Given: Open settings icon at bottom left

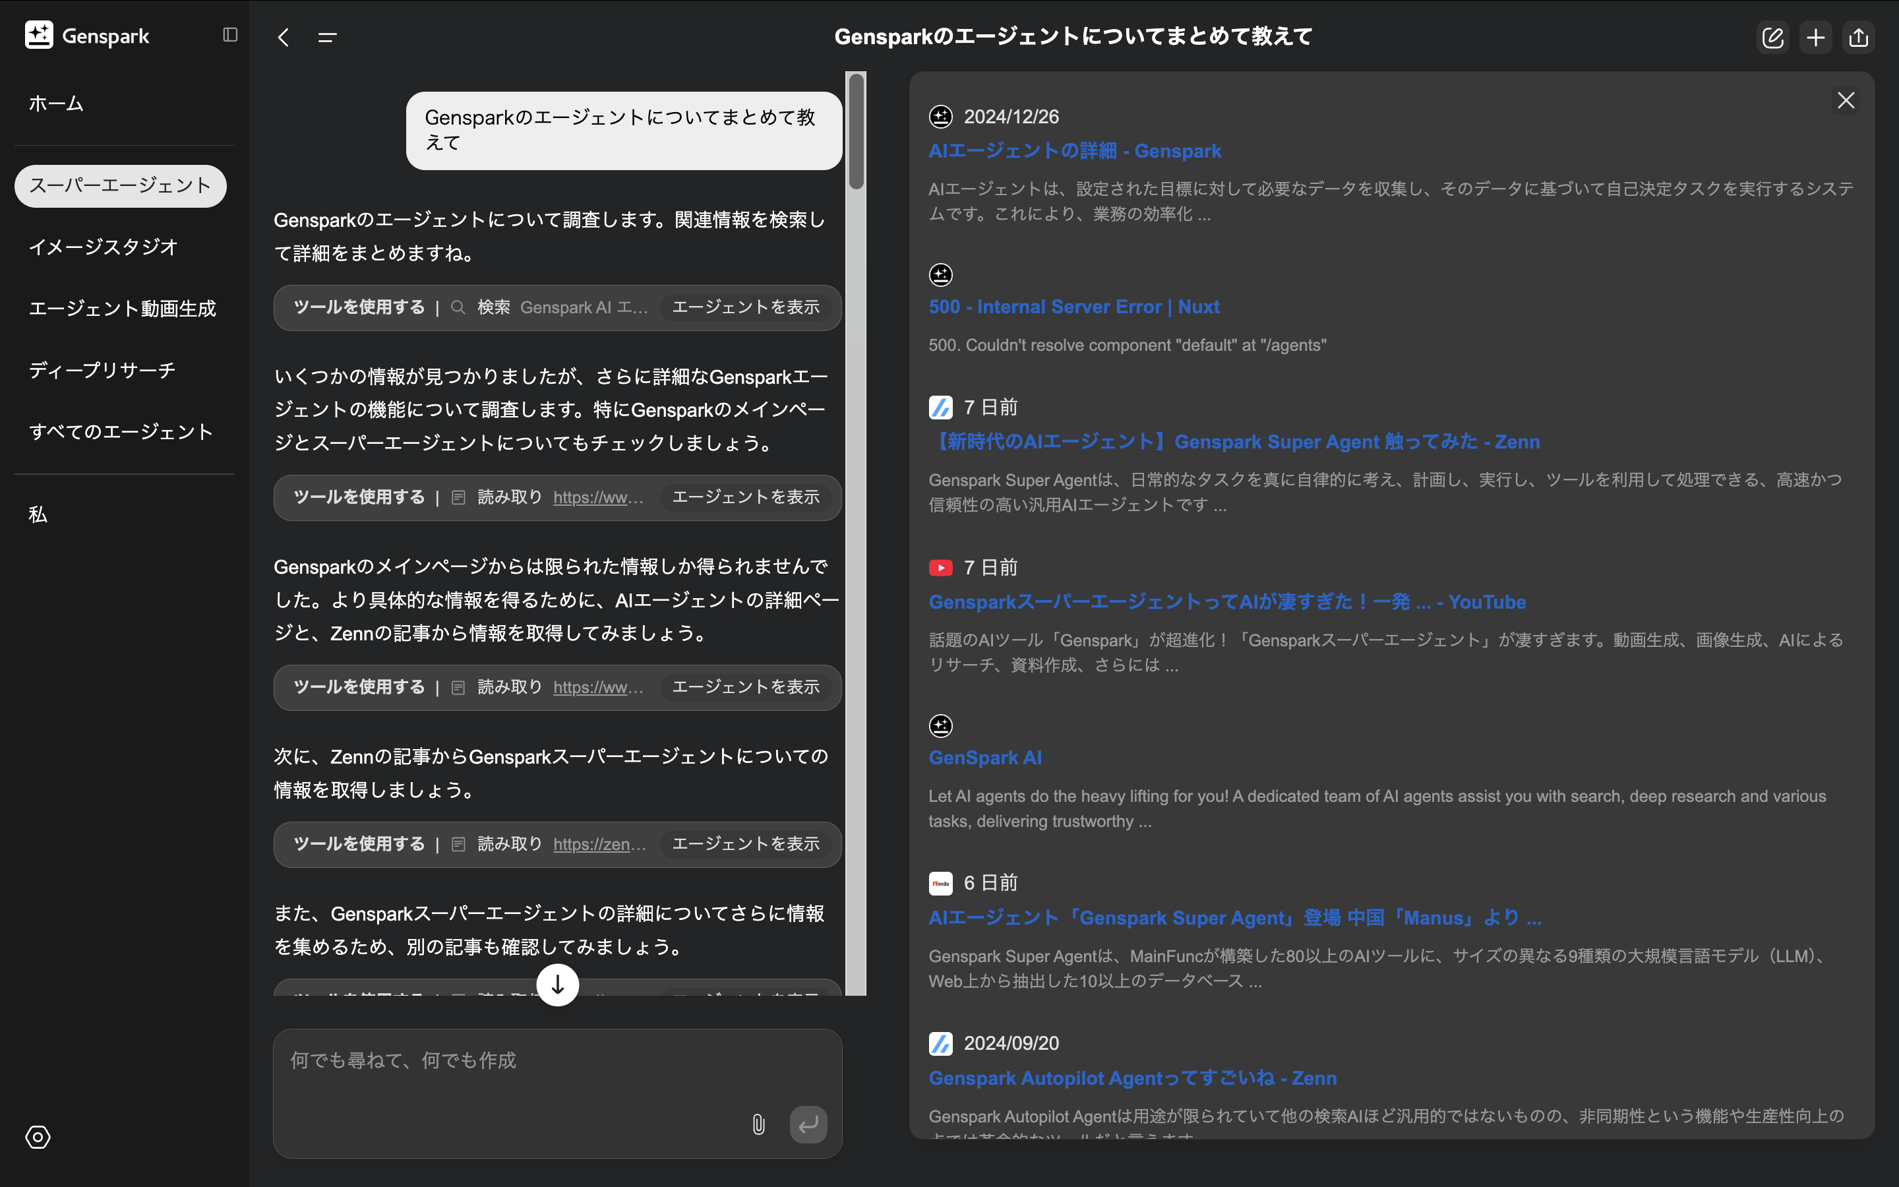Looking at the screenshot, I should [x=38, y=1137].
